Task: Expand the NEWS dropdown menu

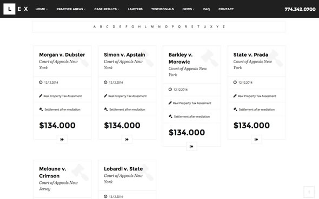Action: point(188,9)
